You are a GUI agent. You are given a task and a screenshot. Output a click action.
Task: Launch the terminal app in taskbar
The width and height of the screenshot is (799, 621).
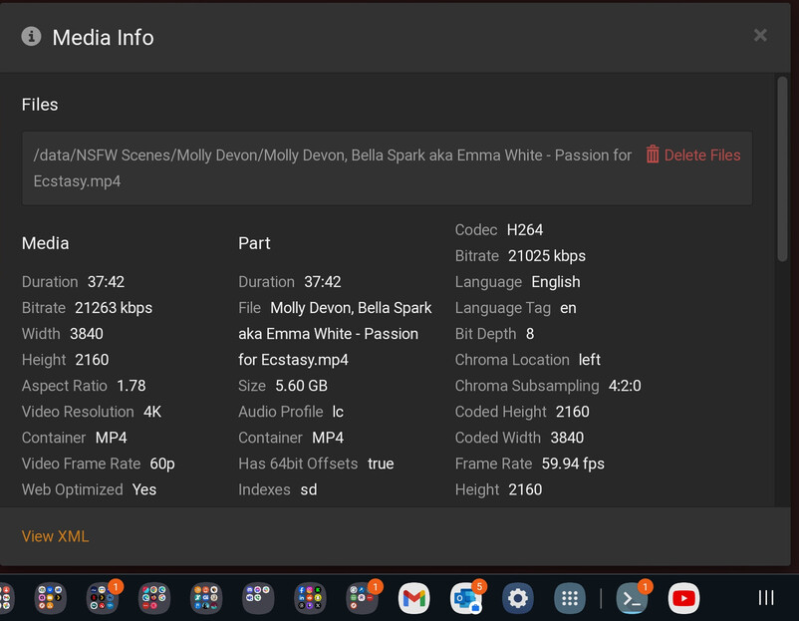pos(632,598)
